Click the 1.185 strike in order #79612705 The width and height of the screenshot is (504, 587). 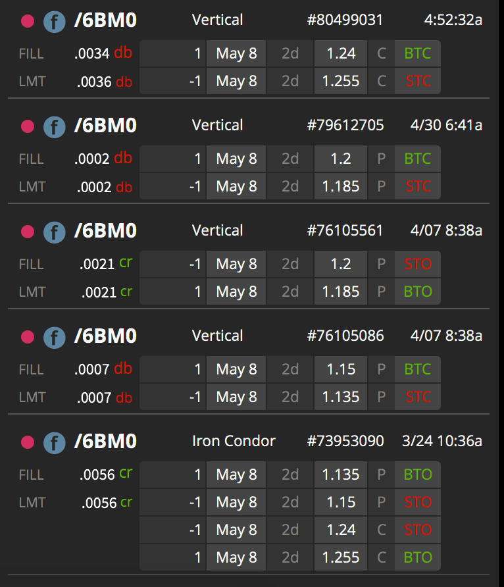pos(341,186)
